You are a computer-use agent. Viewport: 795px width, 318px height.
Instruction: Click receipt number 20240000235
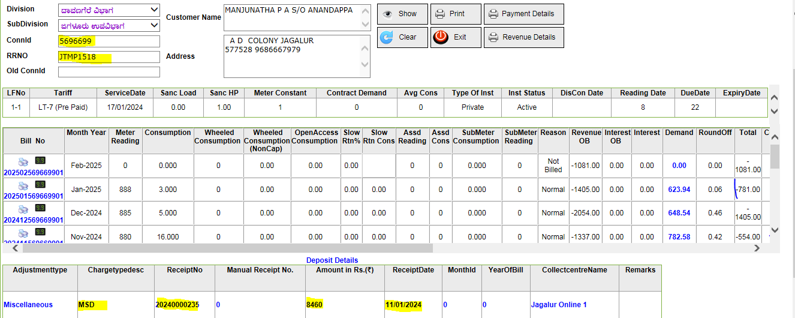point(177,305)
